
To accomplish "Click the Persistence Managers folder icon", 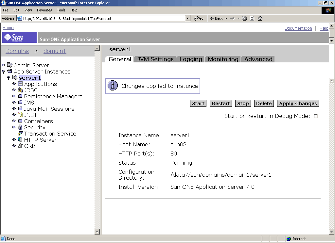I will pyautogui.click(x=20, y=96).
